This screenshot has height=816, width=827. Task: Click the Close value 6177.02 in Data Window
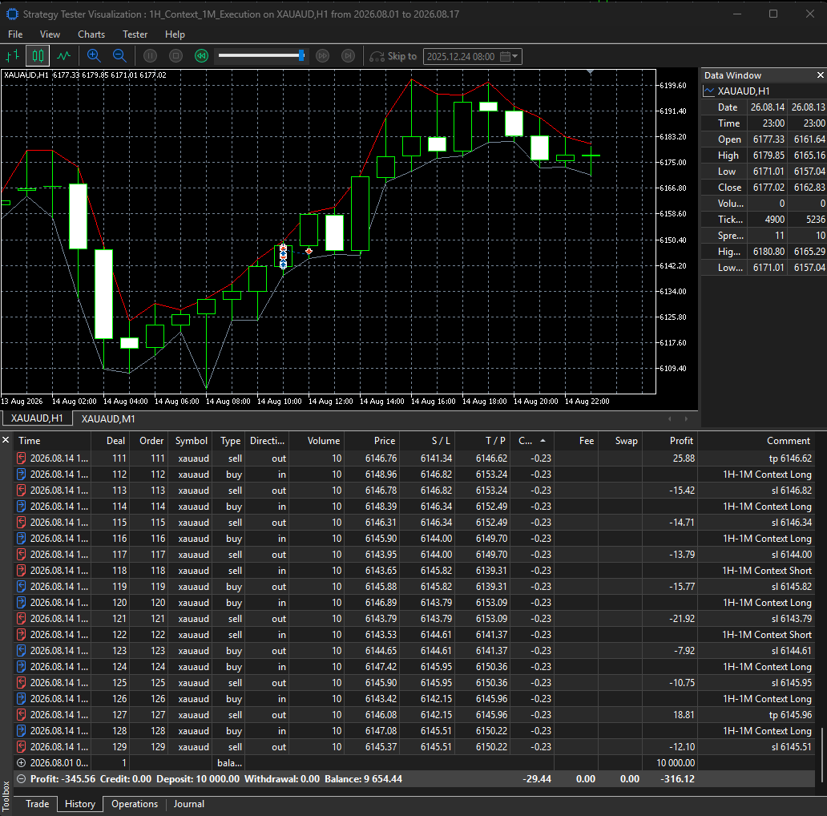pos(769,188)
